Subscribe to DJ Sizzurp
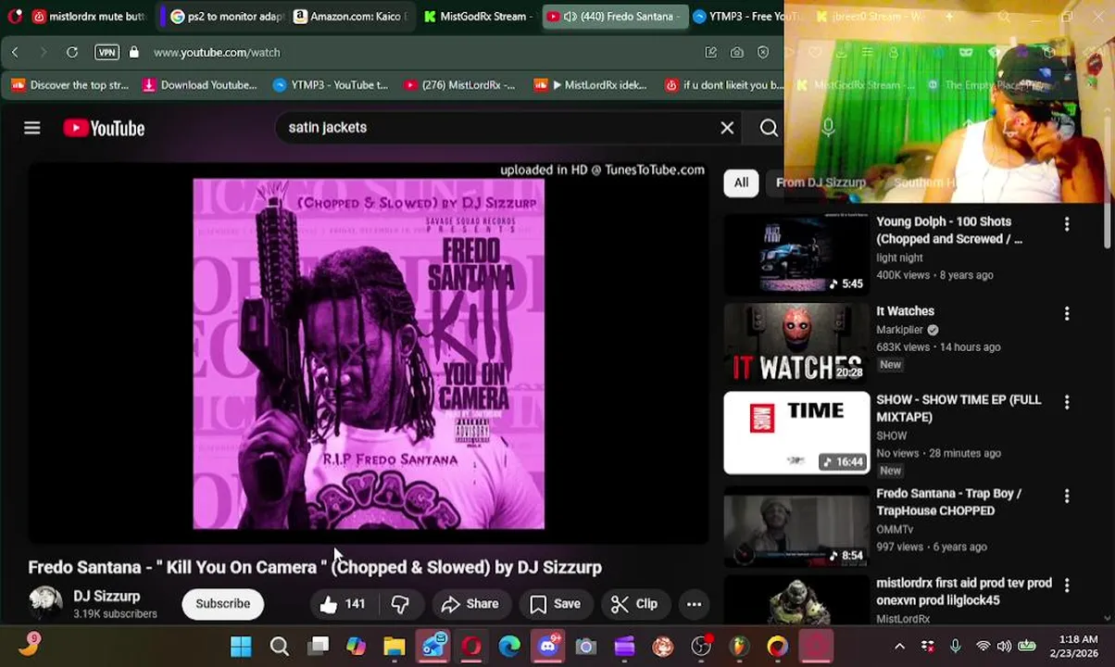Image resolution: width=1115 pixels, height=667 pixels. coord(222,604)
